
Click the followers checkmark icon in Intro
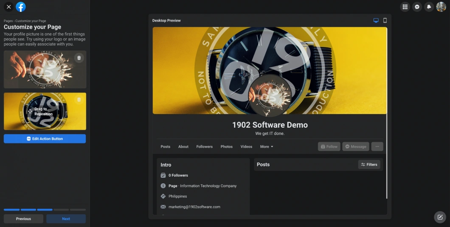[x=163, y=175]
